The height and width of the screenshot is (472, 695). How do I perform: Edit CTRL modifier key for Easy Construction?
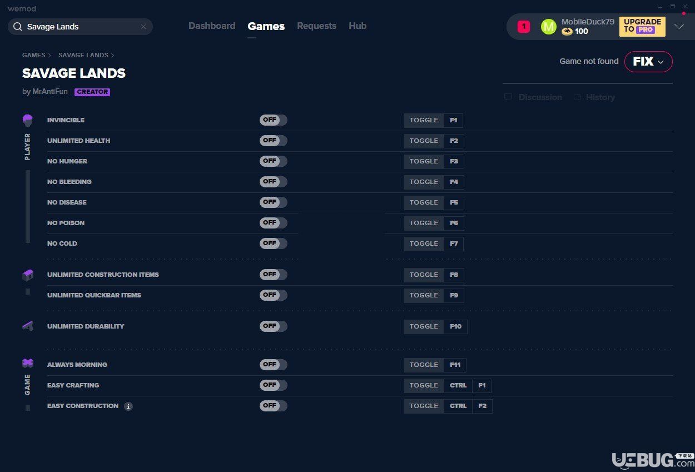pyautogui.click(x=458, y=406)
